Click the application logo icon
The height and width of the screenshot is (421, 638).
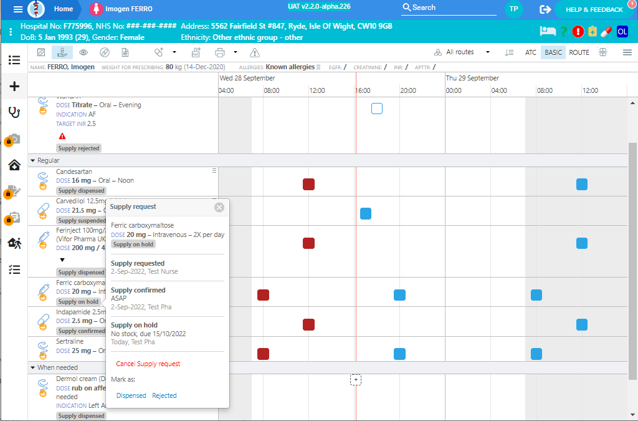[x=36, y=9]
